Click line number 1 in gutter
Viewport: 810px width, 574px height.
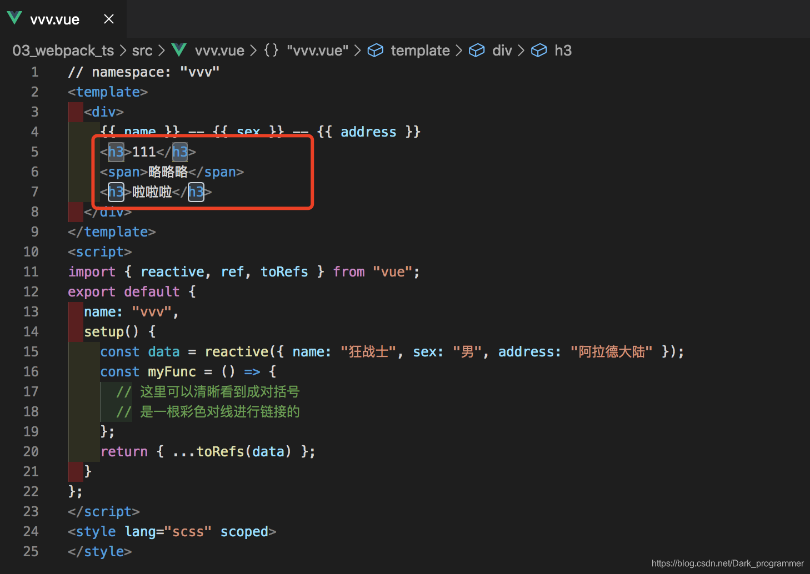34,72
